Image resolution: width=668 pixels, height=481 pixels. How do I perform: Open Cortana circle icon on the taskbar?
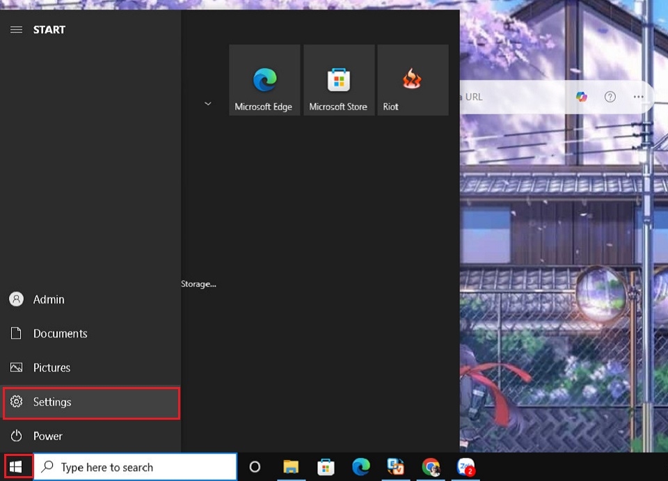[x=255, y=467]
